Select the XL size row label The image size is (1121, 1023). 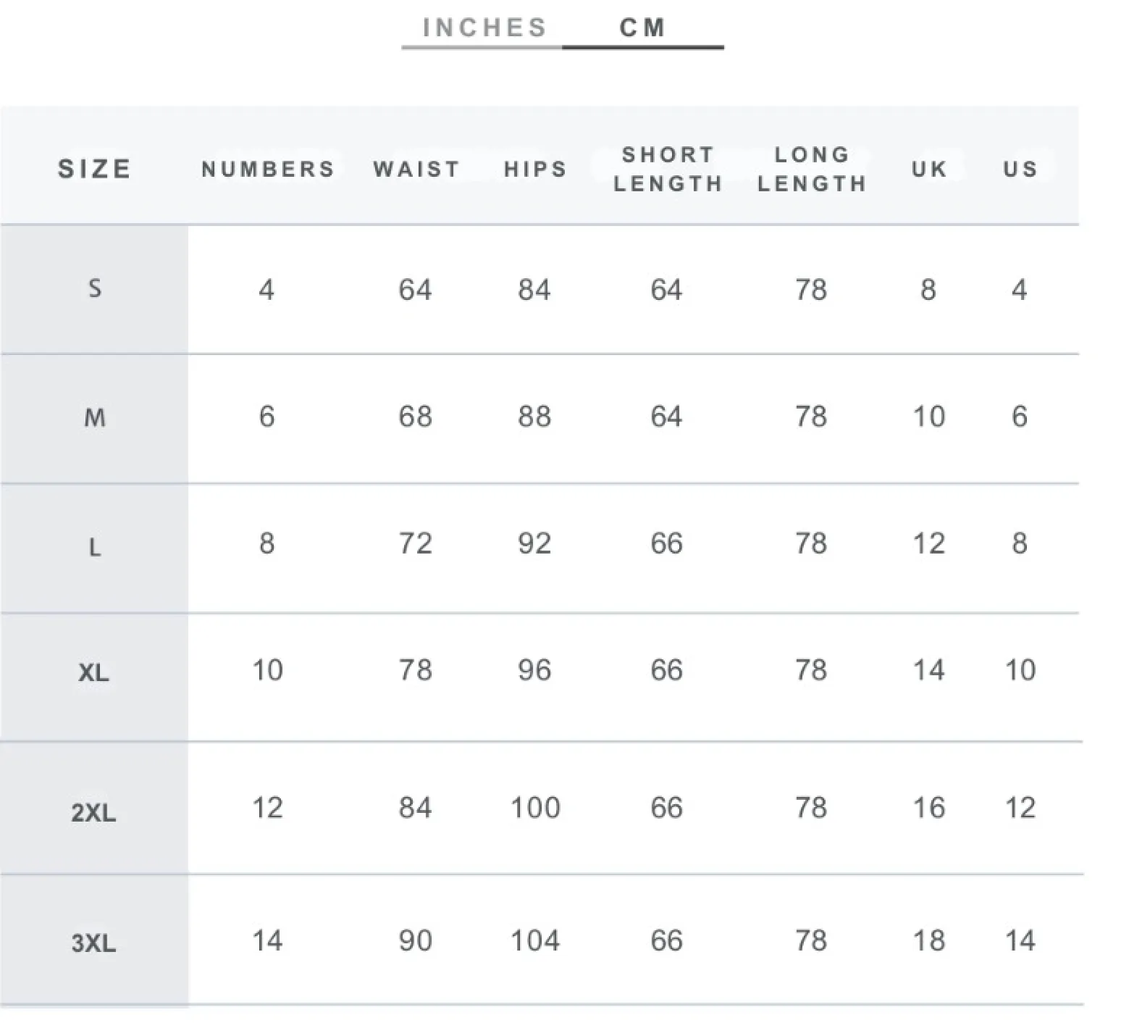94,673
